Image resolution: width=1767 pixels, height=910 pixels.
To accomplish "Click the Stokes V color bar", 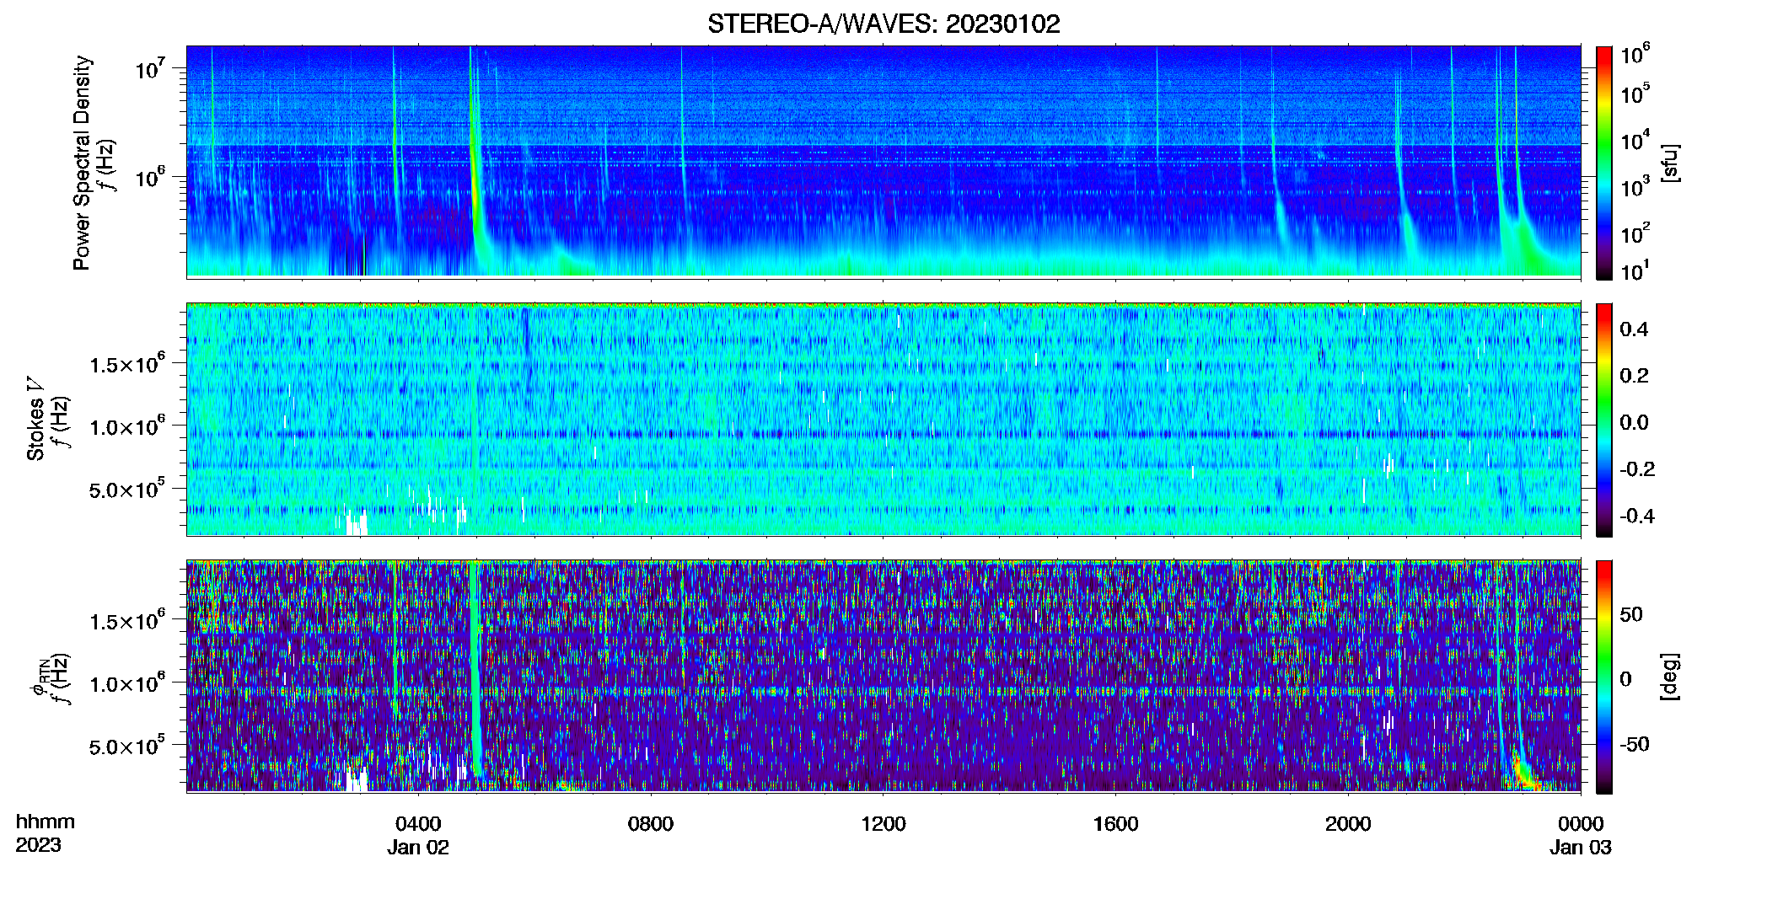I will 1603,420.
